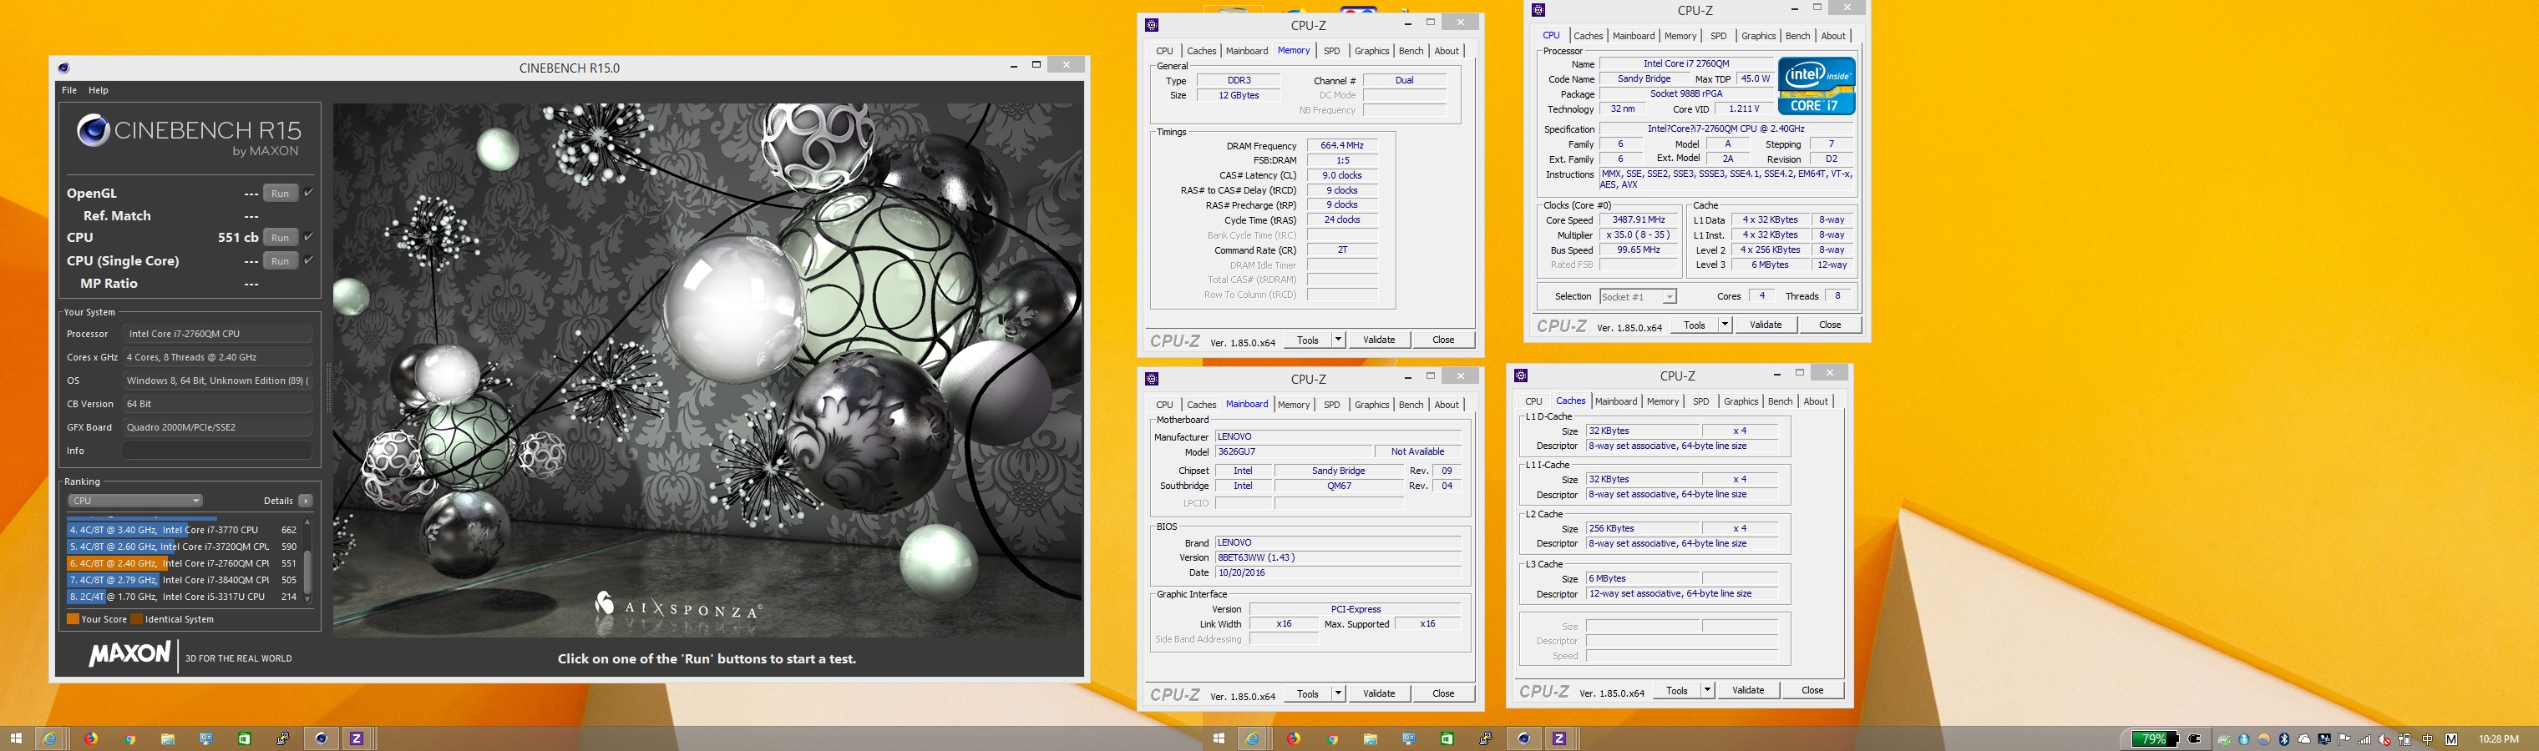
Task: Toggle the CPU (Single Core) test checkmark
Action: pos(308,260)
